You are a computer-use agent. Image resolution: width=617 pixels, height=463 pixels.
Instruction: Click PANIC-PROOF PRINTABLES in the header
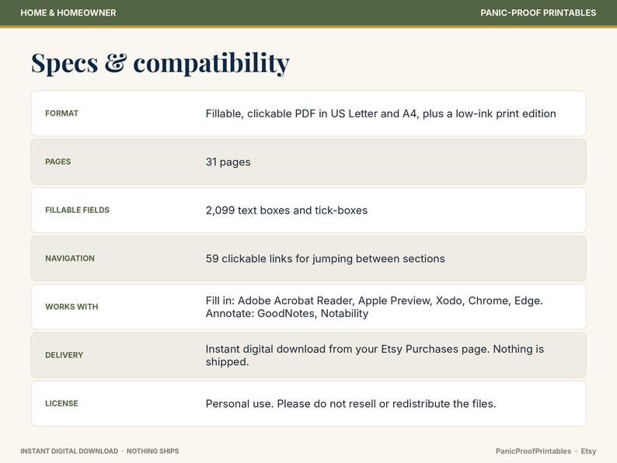538,12
